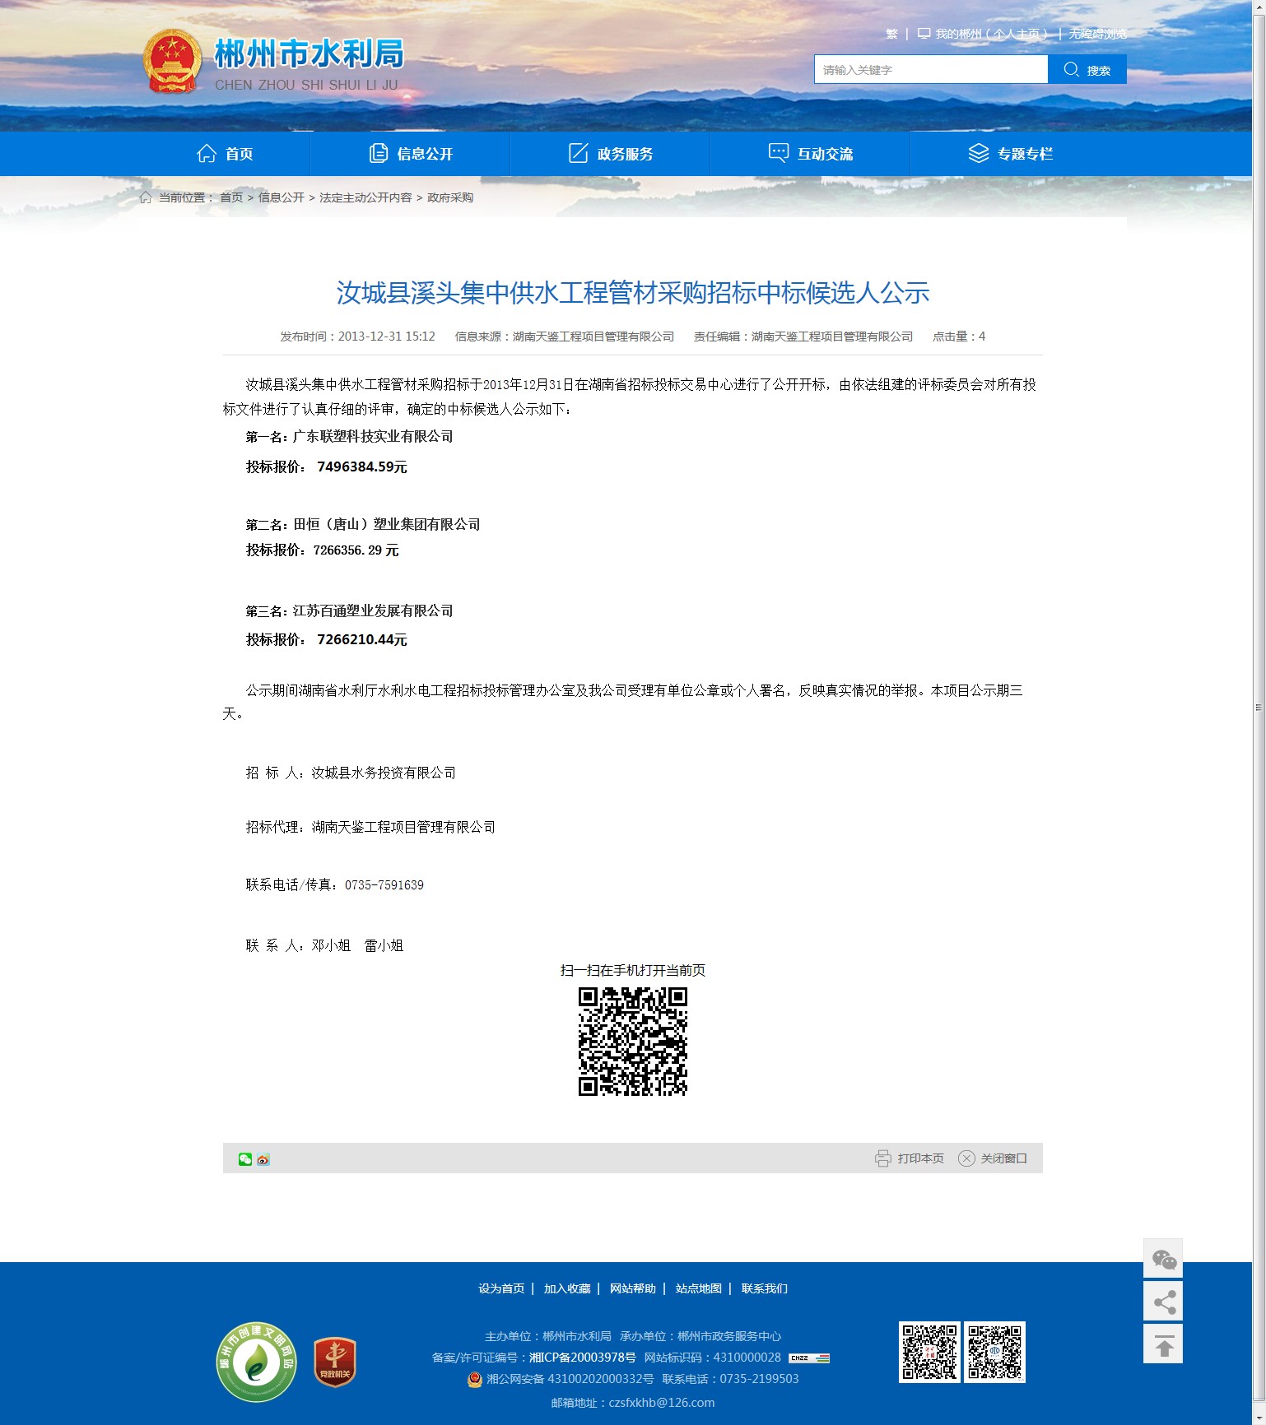Click the red 党政机关 badge icon
Image resolution: width=1266 pixels, height=1425 pixels.
[335, 1362]
